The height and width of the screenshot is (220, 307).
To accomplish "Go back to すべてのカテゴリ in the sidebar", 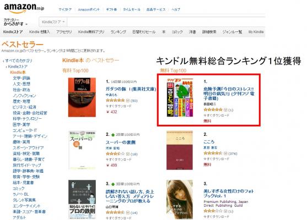I will pyautogui.click(x=19, y=61).
